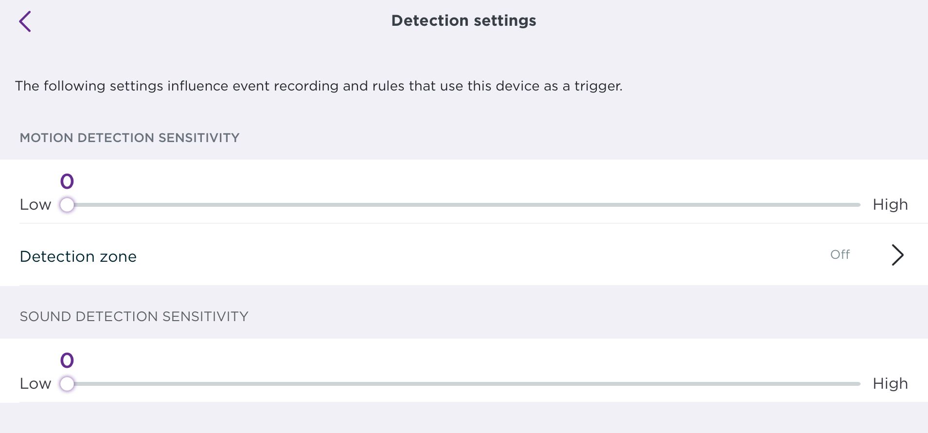Image resolution: width=928 pixels, height=433 pixels.
Task: Click the purple 0 above the motion slider
Action: click(x=67, y=181)
